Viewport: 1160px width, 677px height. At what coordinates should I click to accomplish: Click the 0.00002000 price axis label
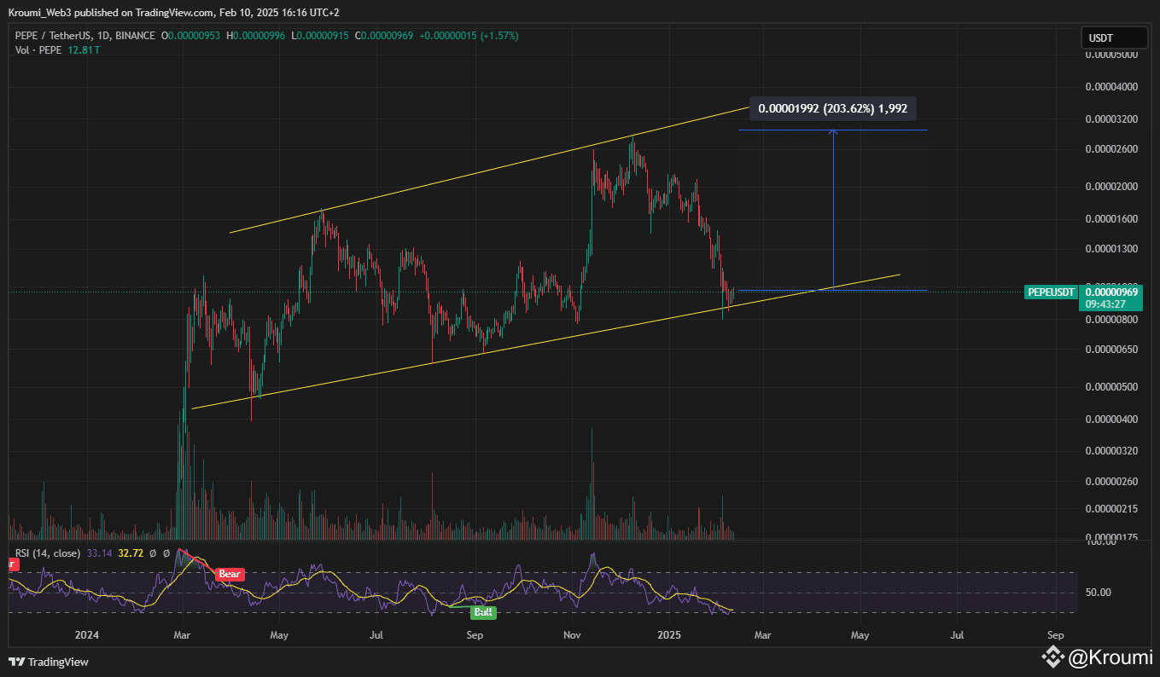(x=1111, y=187)
